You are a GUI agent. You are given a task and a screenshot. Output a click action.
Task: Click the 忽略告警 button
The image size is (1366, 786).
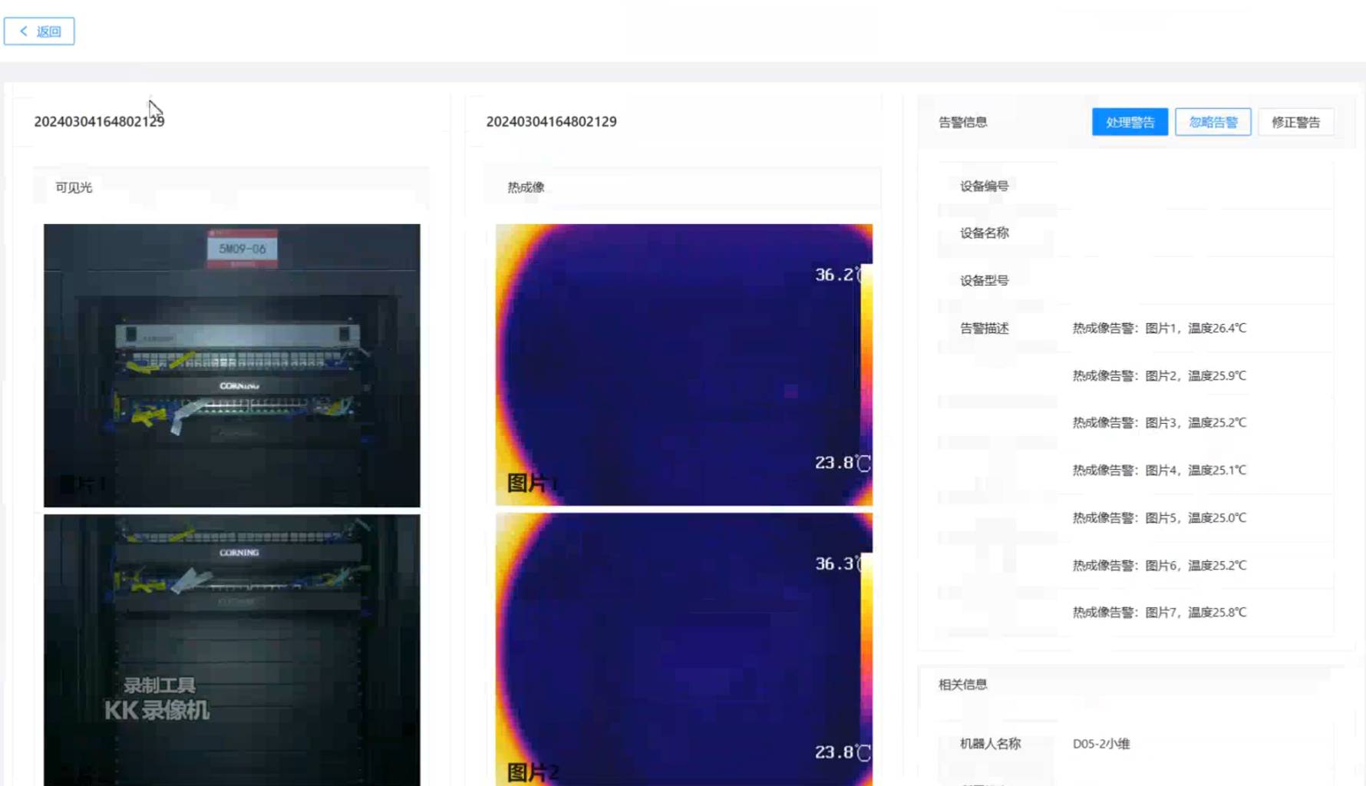[x=1213, y=122]
